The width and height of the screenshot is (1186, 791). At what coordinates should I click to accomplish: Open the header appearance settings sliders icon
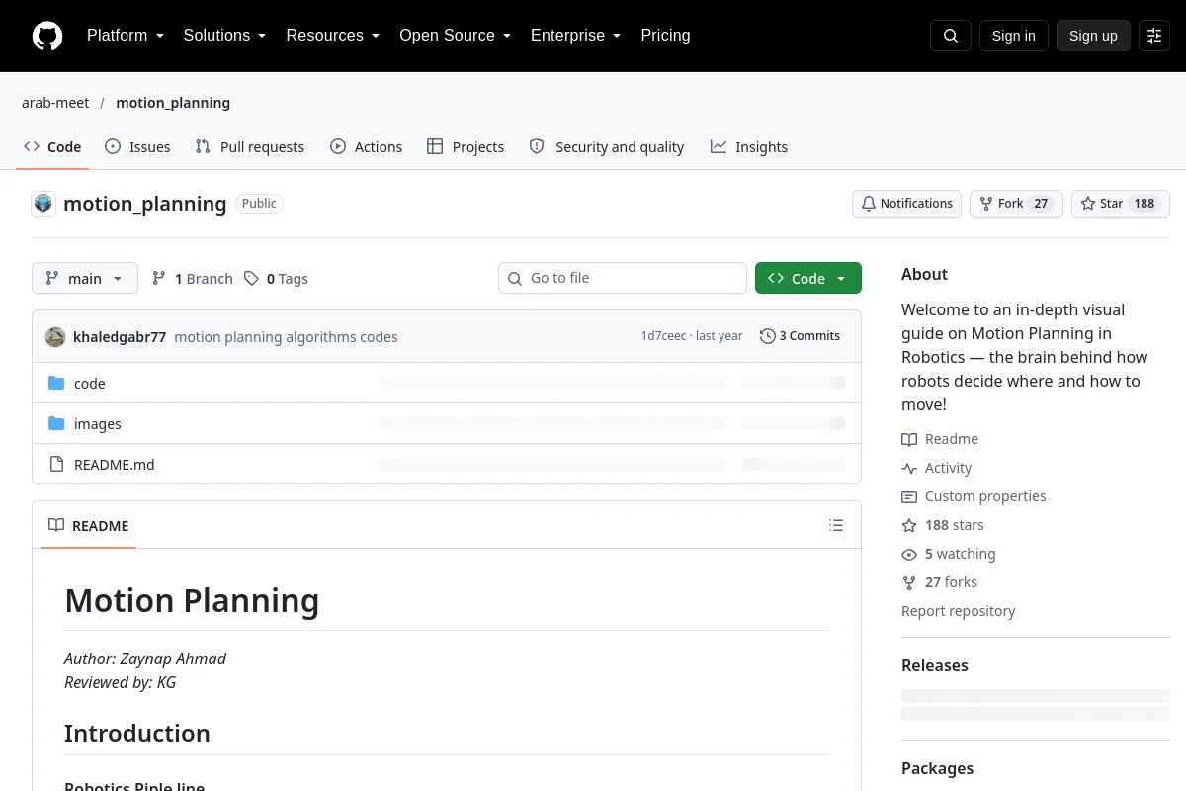(1154, 36)
